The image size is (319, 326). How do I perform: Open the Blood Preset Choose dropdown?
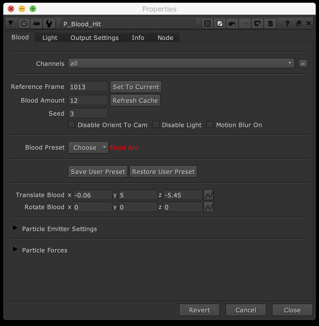pos(88,148)
